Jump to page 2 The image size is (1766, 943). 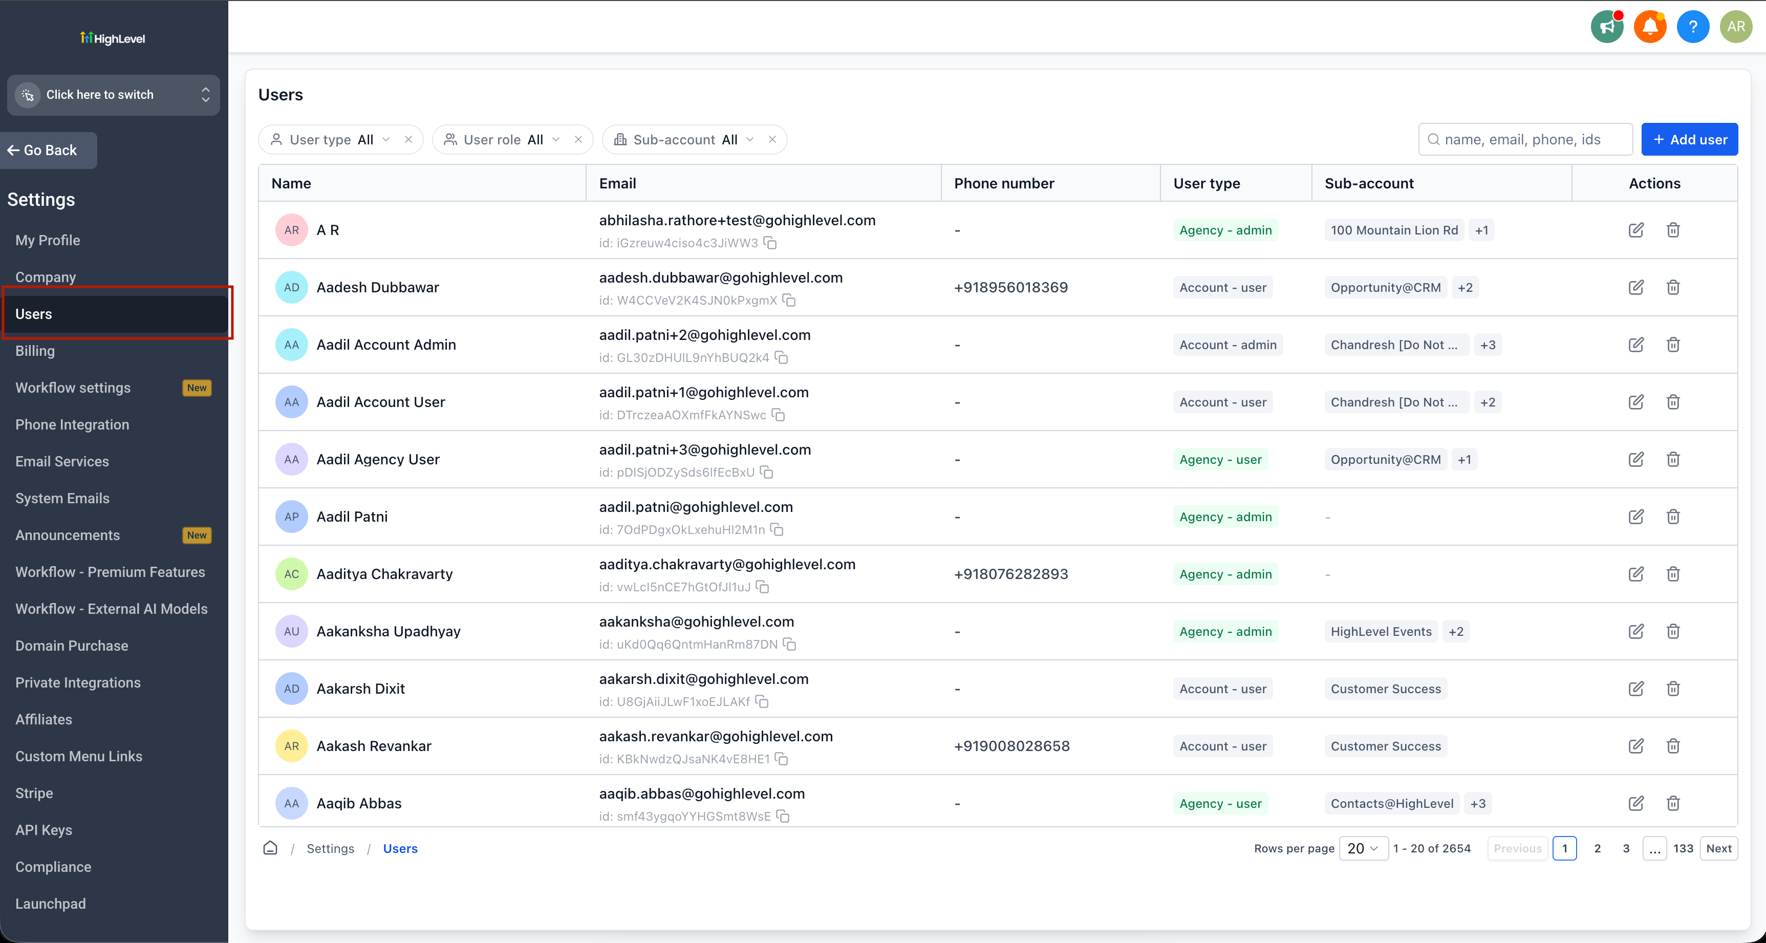[1598, 848]
